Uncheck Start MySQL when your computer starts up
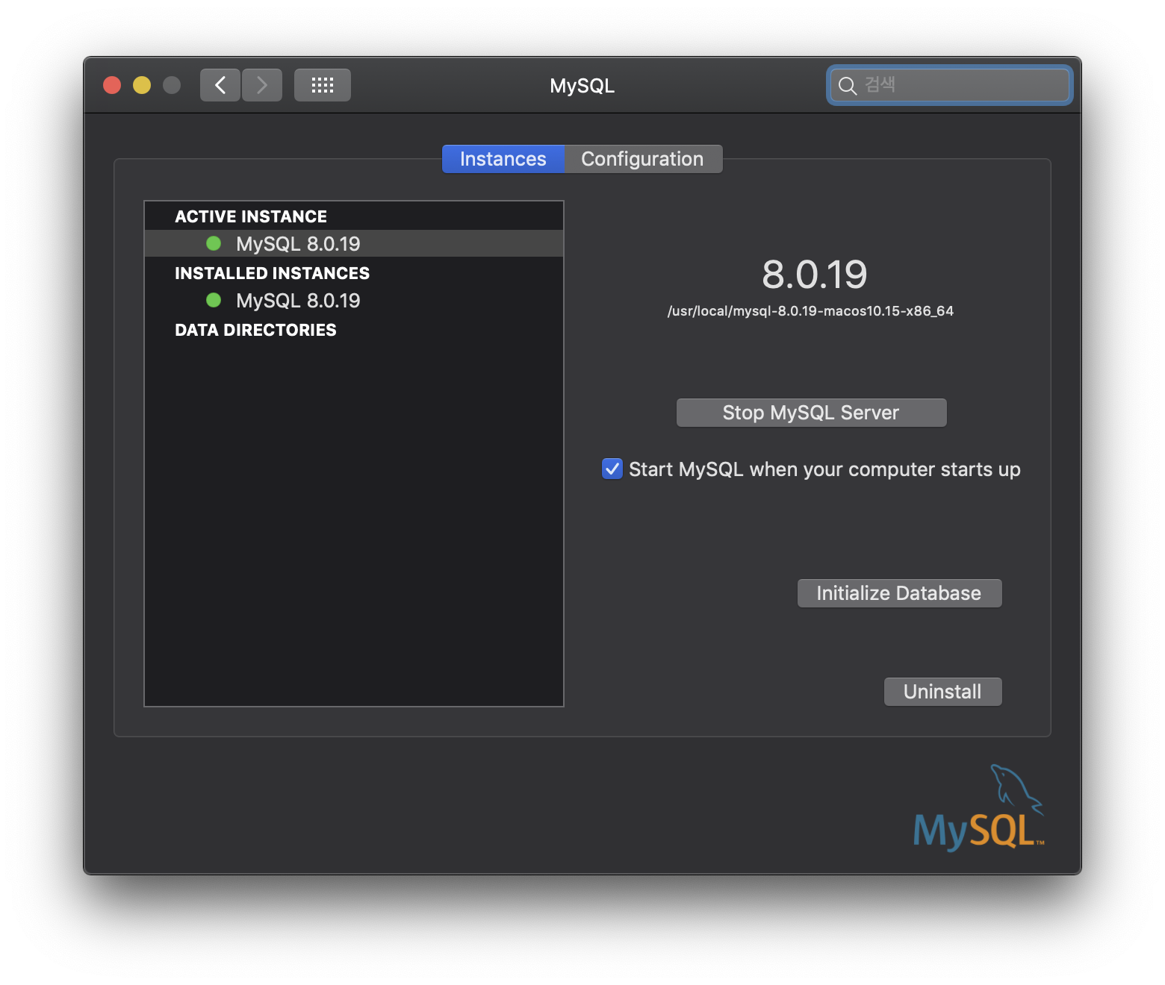Viewport: 1165px width, 985px height. pos(612,469)
